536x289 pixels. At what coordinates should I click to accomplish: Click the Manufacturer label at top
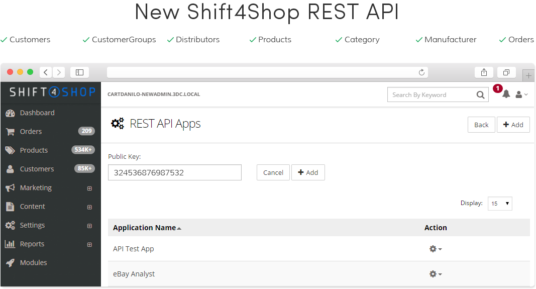click(450, 40)
